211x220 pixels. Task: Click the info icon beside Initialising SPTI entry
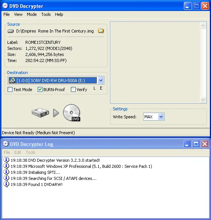[x=6, y=172]
